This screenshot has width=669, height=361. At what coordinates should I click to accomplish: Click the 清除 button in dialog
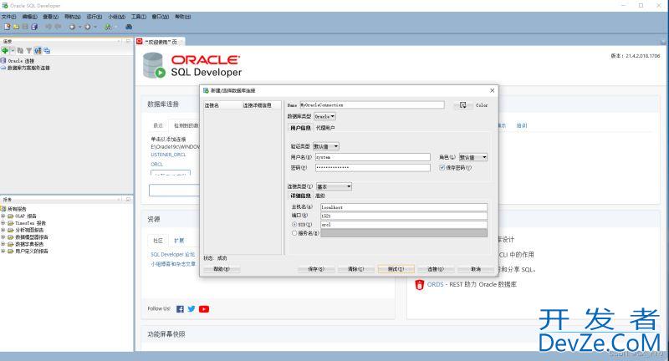356,269
